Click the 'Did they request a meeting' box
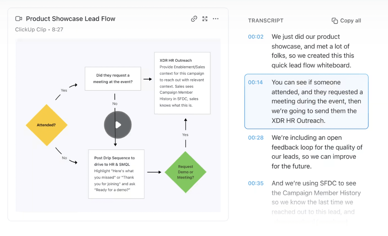Viewport: 388px width, 236px height. [x=113, y=79]
